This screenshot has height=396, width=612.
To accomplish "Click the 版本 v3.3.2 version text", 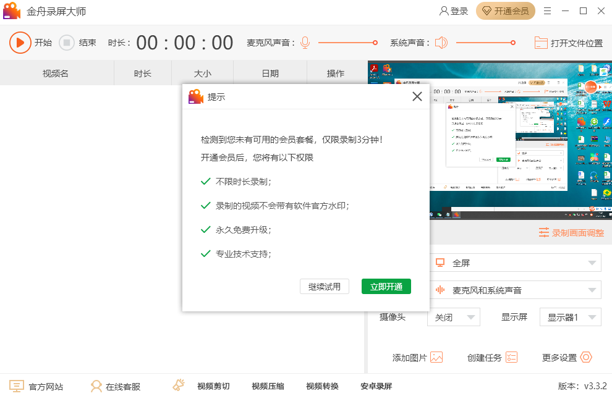I will click(x=582, y=386).
